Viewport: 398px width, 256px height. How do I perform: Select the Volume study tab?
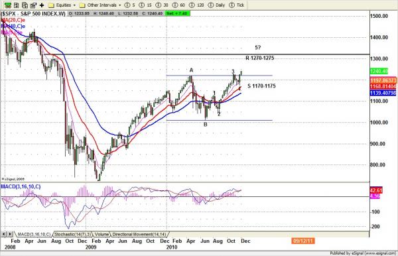101,234
